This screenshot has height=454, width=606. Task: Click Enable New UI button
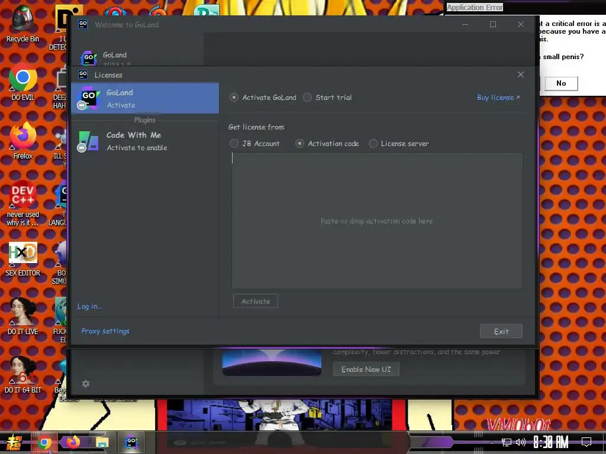[366, 369]
